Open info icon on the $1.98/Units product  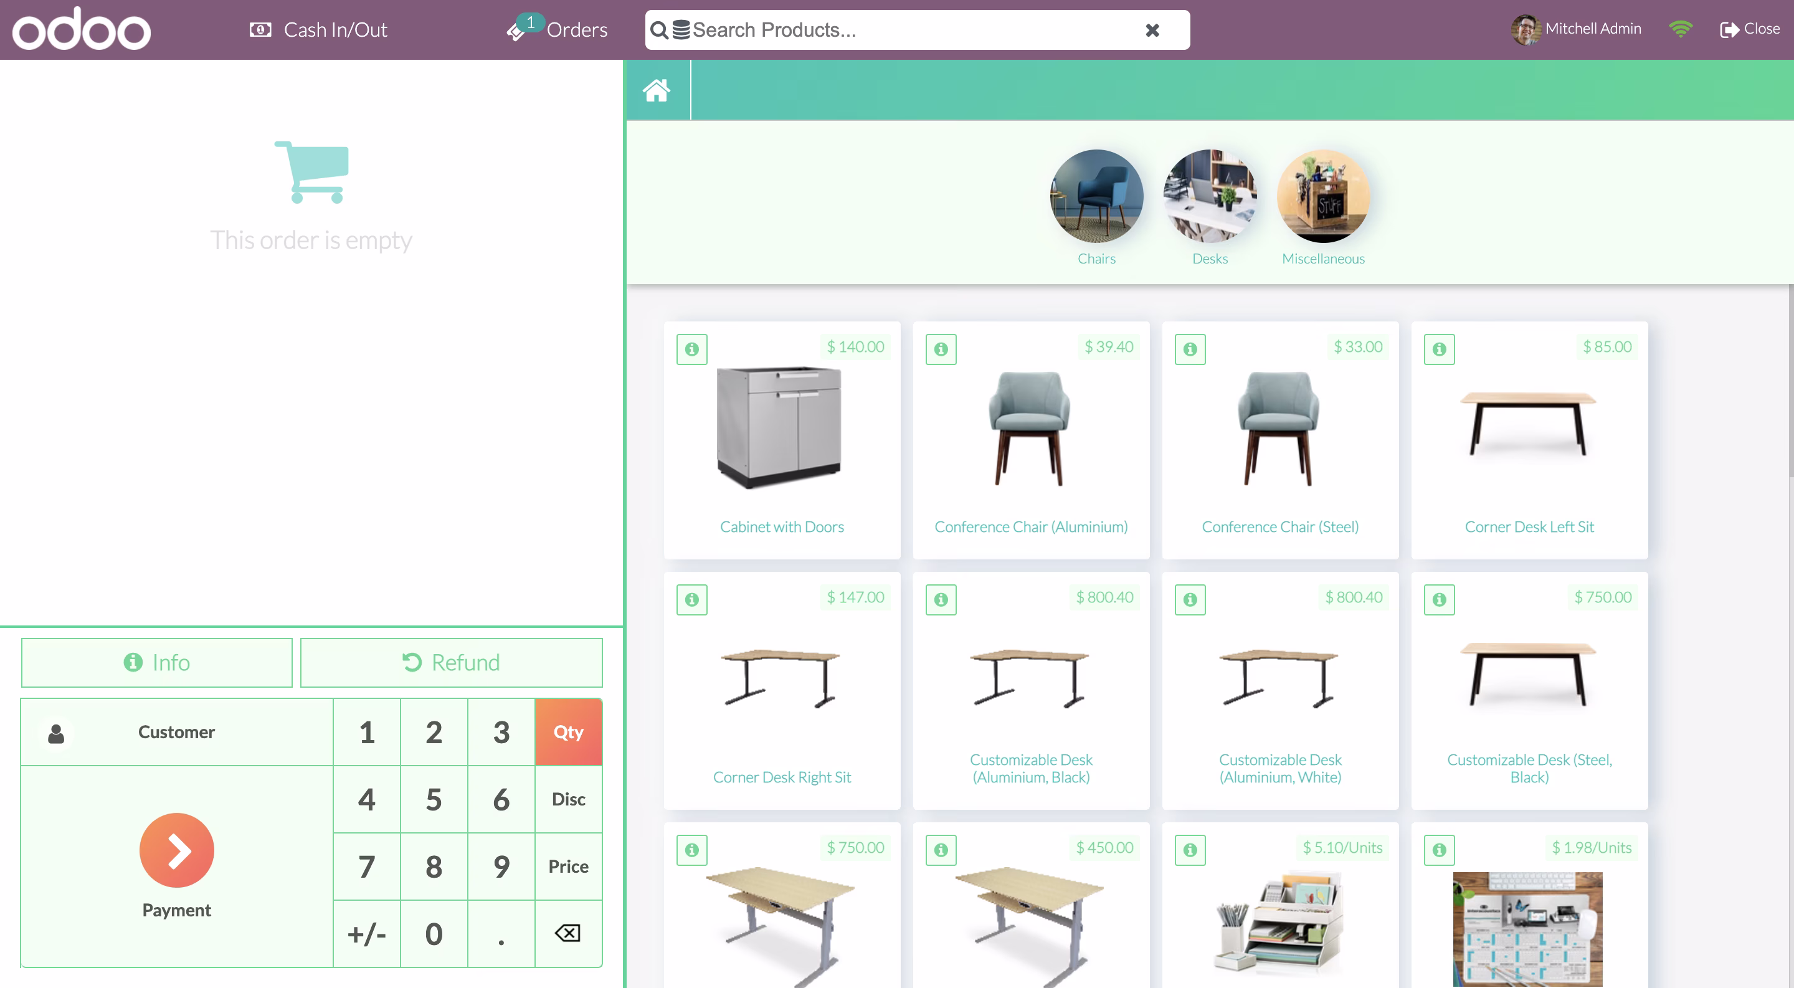point(1440,850)
